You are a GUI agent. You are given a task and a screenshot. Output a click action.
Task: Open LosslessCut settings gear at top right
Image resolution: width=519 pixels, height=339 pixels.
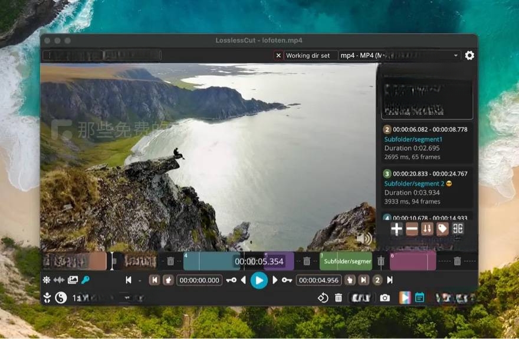click(x=469, y=55)
